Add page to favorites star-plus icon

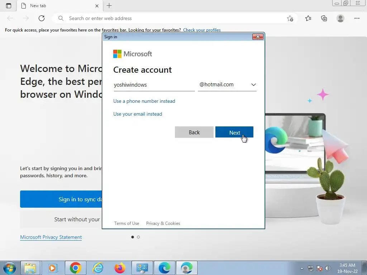[x=290, y=19]
